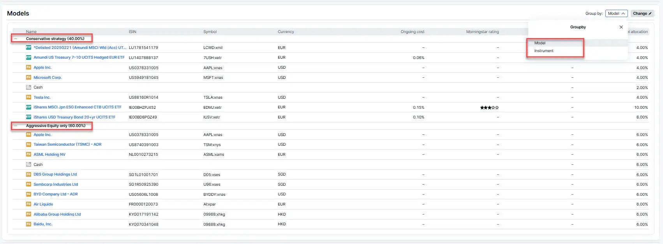Click the ETF icon beside iShares MSCI Jpn

tap(28, 107)
